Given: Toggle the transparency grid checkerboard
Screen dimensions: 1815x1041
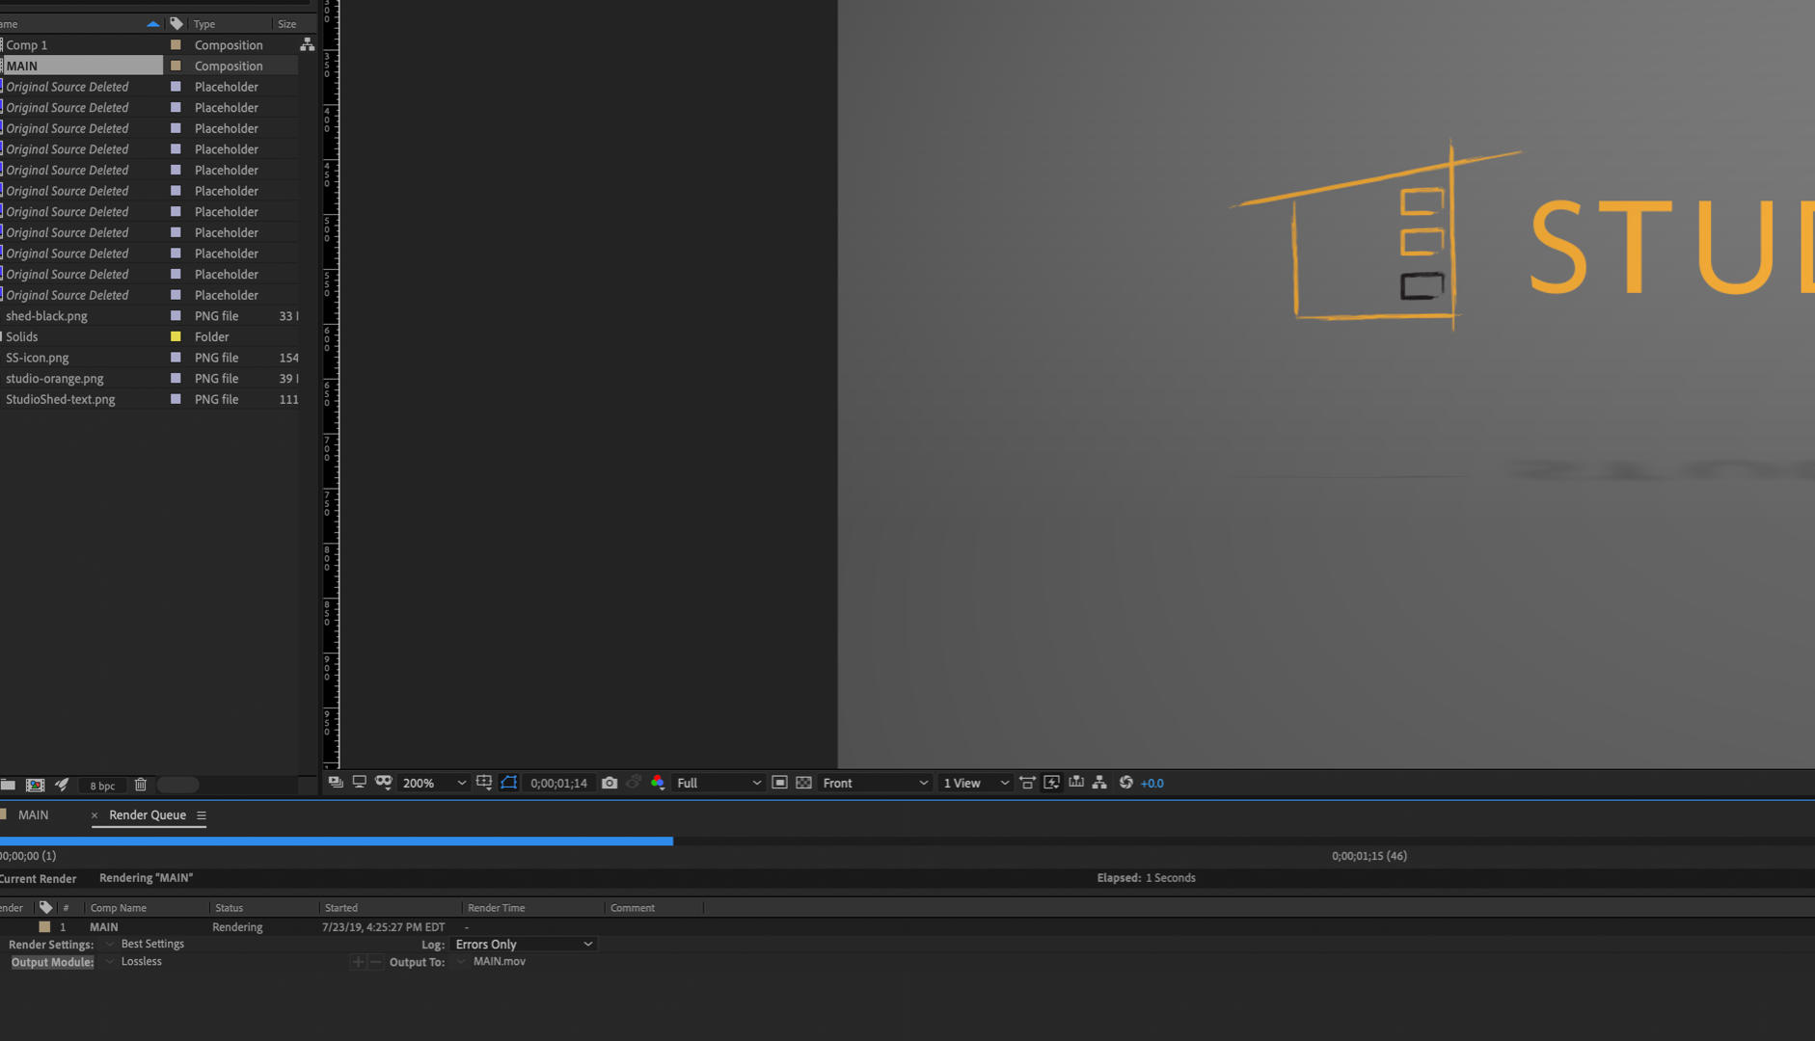Looking at the screenshot, I should [x=803, y=783].
